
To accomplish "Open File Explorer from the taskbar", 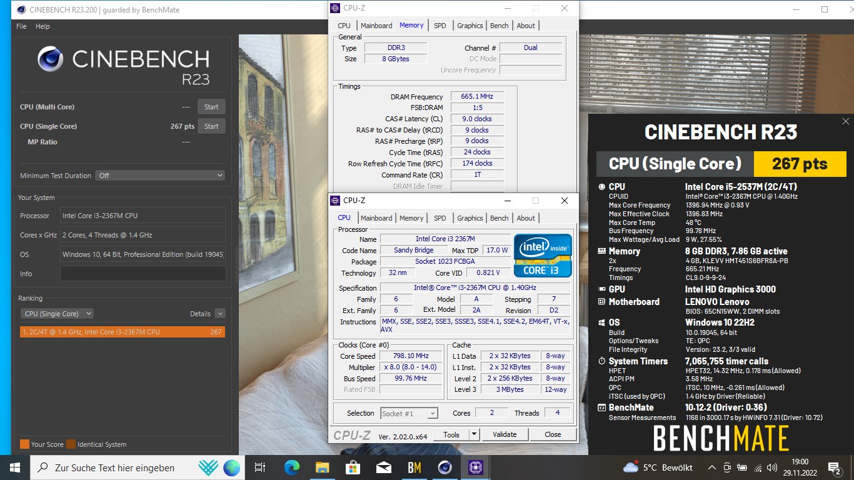I will coord(322,467).
